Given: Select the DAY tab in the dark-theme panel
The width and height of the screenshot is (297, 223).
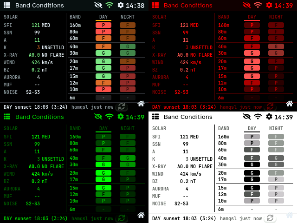Looking at the screenshot, I should [103, 17].
